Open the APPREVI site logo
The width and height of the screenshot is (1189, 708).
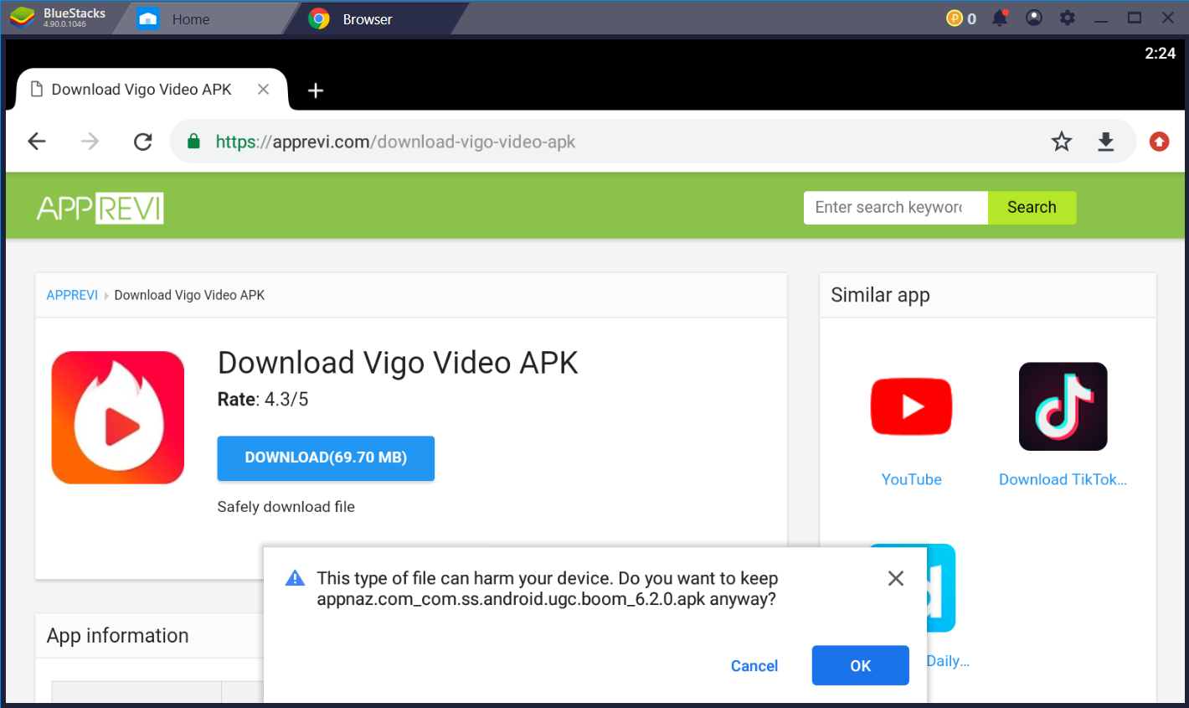point(100,208)
